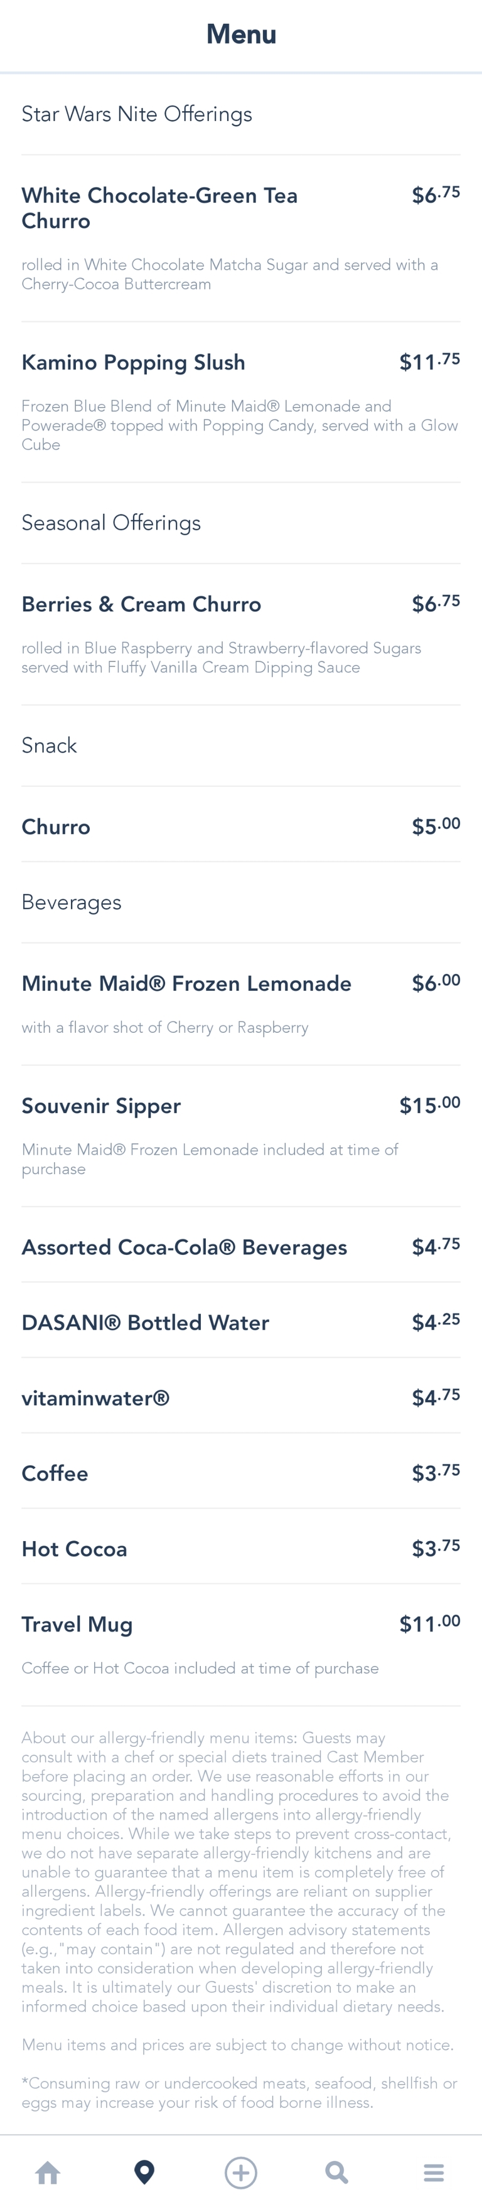Screen dimensions: 482x2210
Task: Choose Assorted Coca-Cola Beverages
Action: click(x=185, y=1247)
